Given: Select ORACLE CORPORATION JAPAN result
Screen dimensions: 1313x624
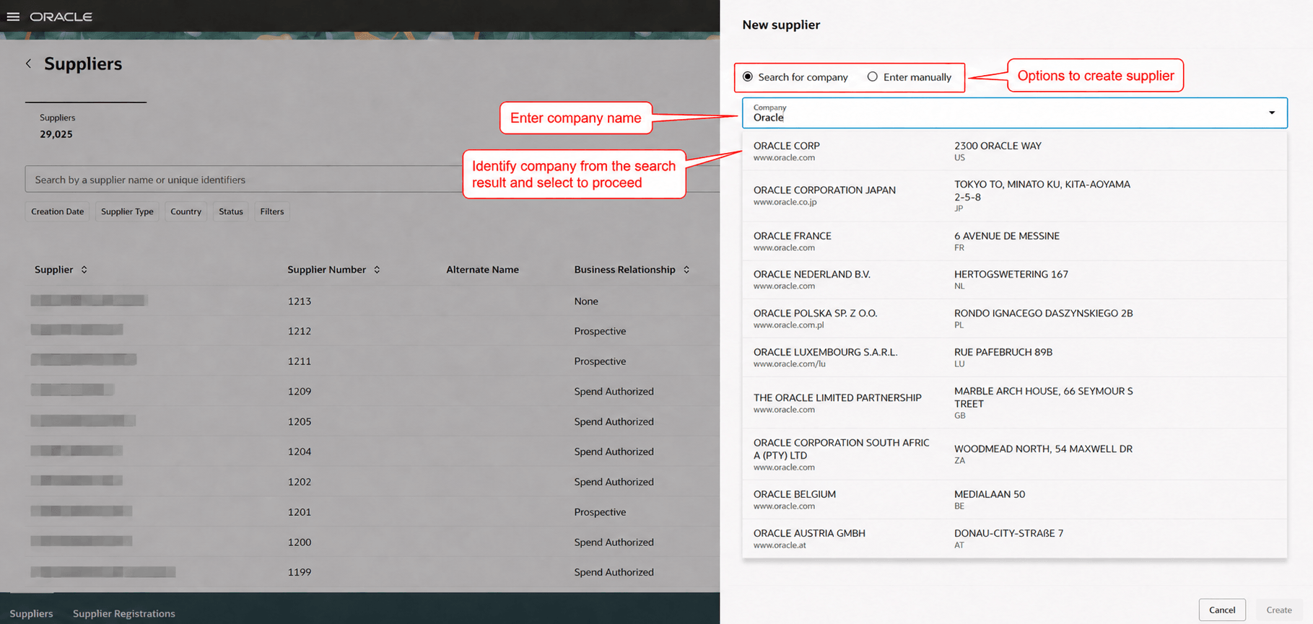Looking at the screenshot, I should point(1014,195).
